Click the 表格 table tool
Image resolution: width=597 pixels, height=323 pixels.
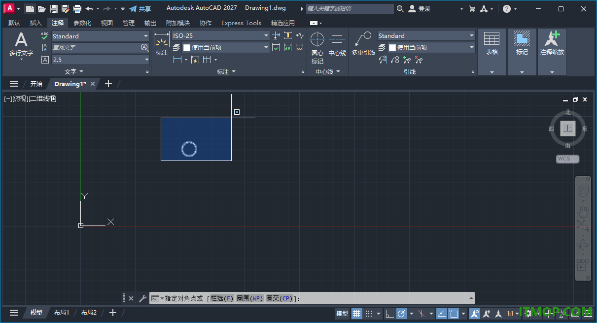(x=492, y=43)
